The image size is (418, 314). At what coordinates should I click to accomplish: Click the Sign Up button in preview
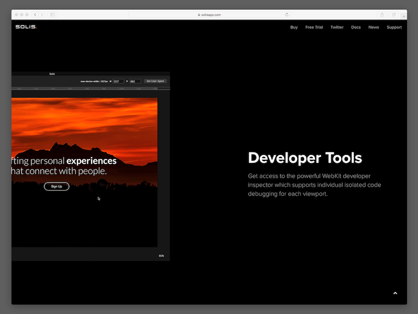coord(56,186)
